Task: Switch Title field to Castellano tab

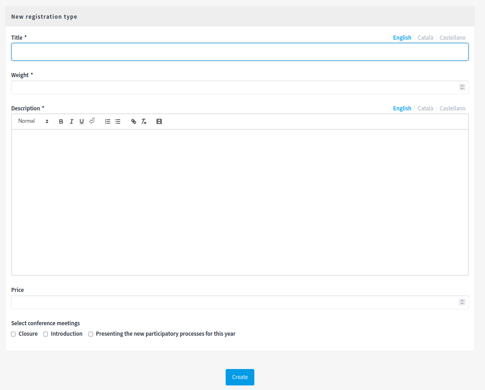Action: (452, 38)
